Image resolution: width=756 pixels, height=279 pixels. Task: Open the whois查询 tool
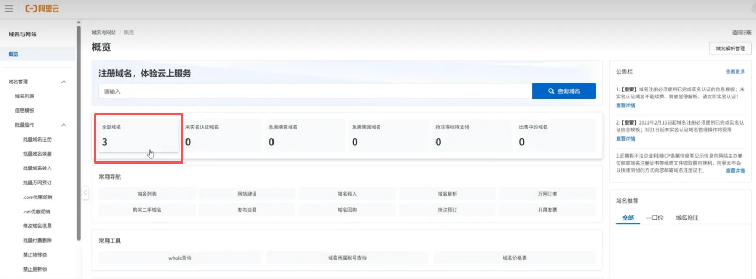click(180, 258)
